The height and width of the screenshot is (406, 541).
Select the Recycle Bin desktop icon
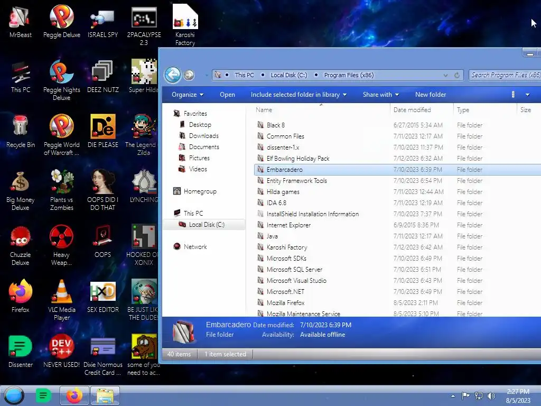click(x=21, y=132)
